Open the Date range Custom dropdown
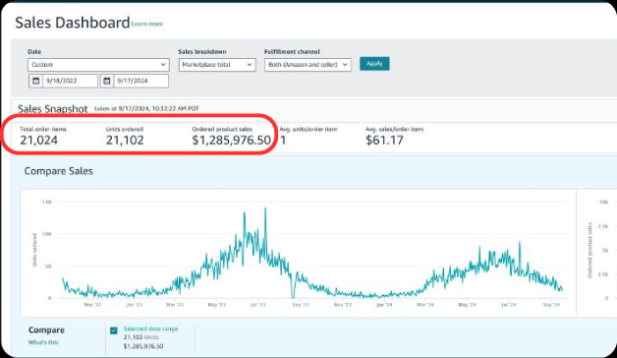Screen dimensions: 617x358 tap(98, 65)
